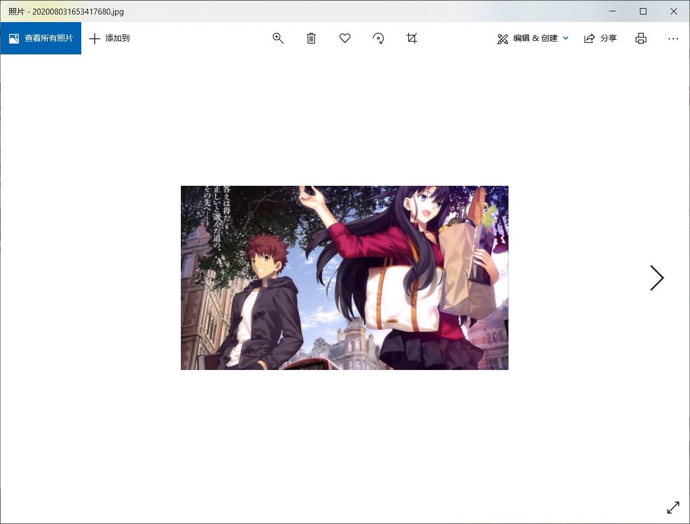Click the displayed anime photo
Screen dimensions: 690x524
coord(344,278)
